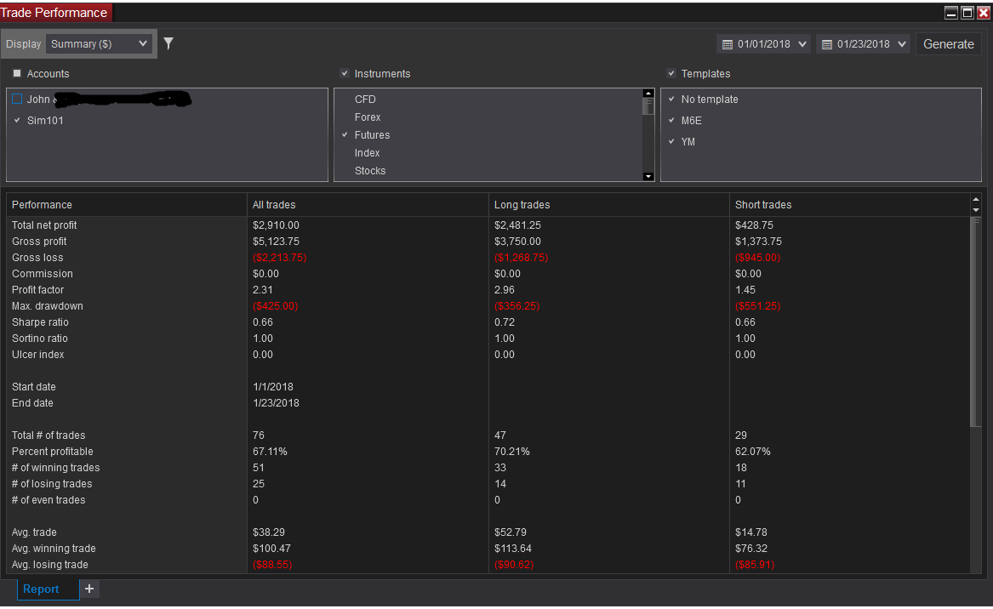Select the Avg. winning trade row label

[54, 549]
